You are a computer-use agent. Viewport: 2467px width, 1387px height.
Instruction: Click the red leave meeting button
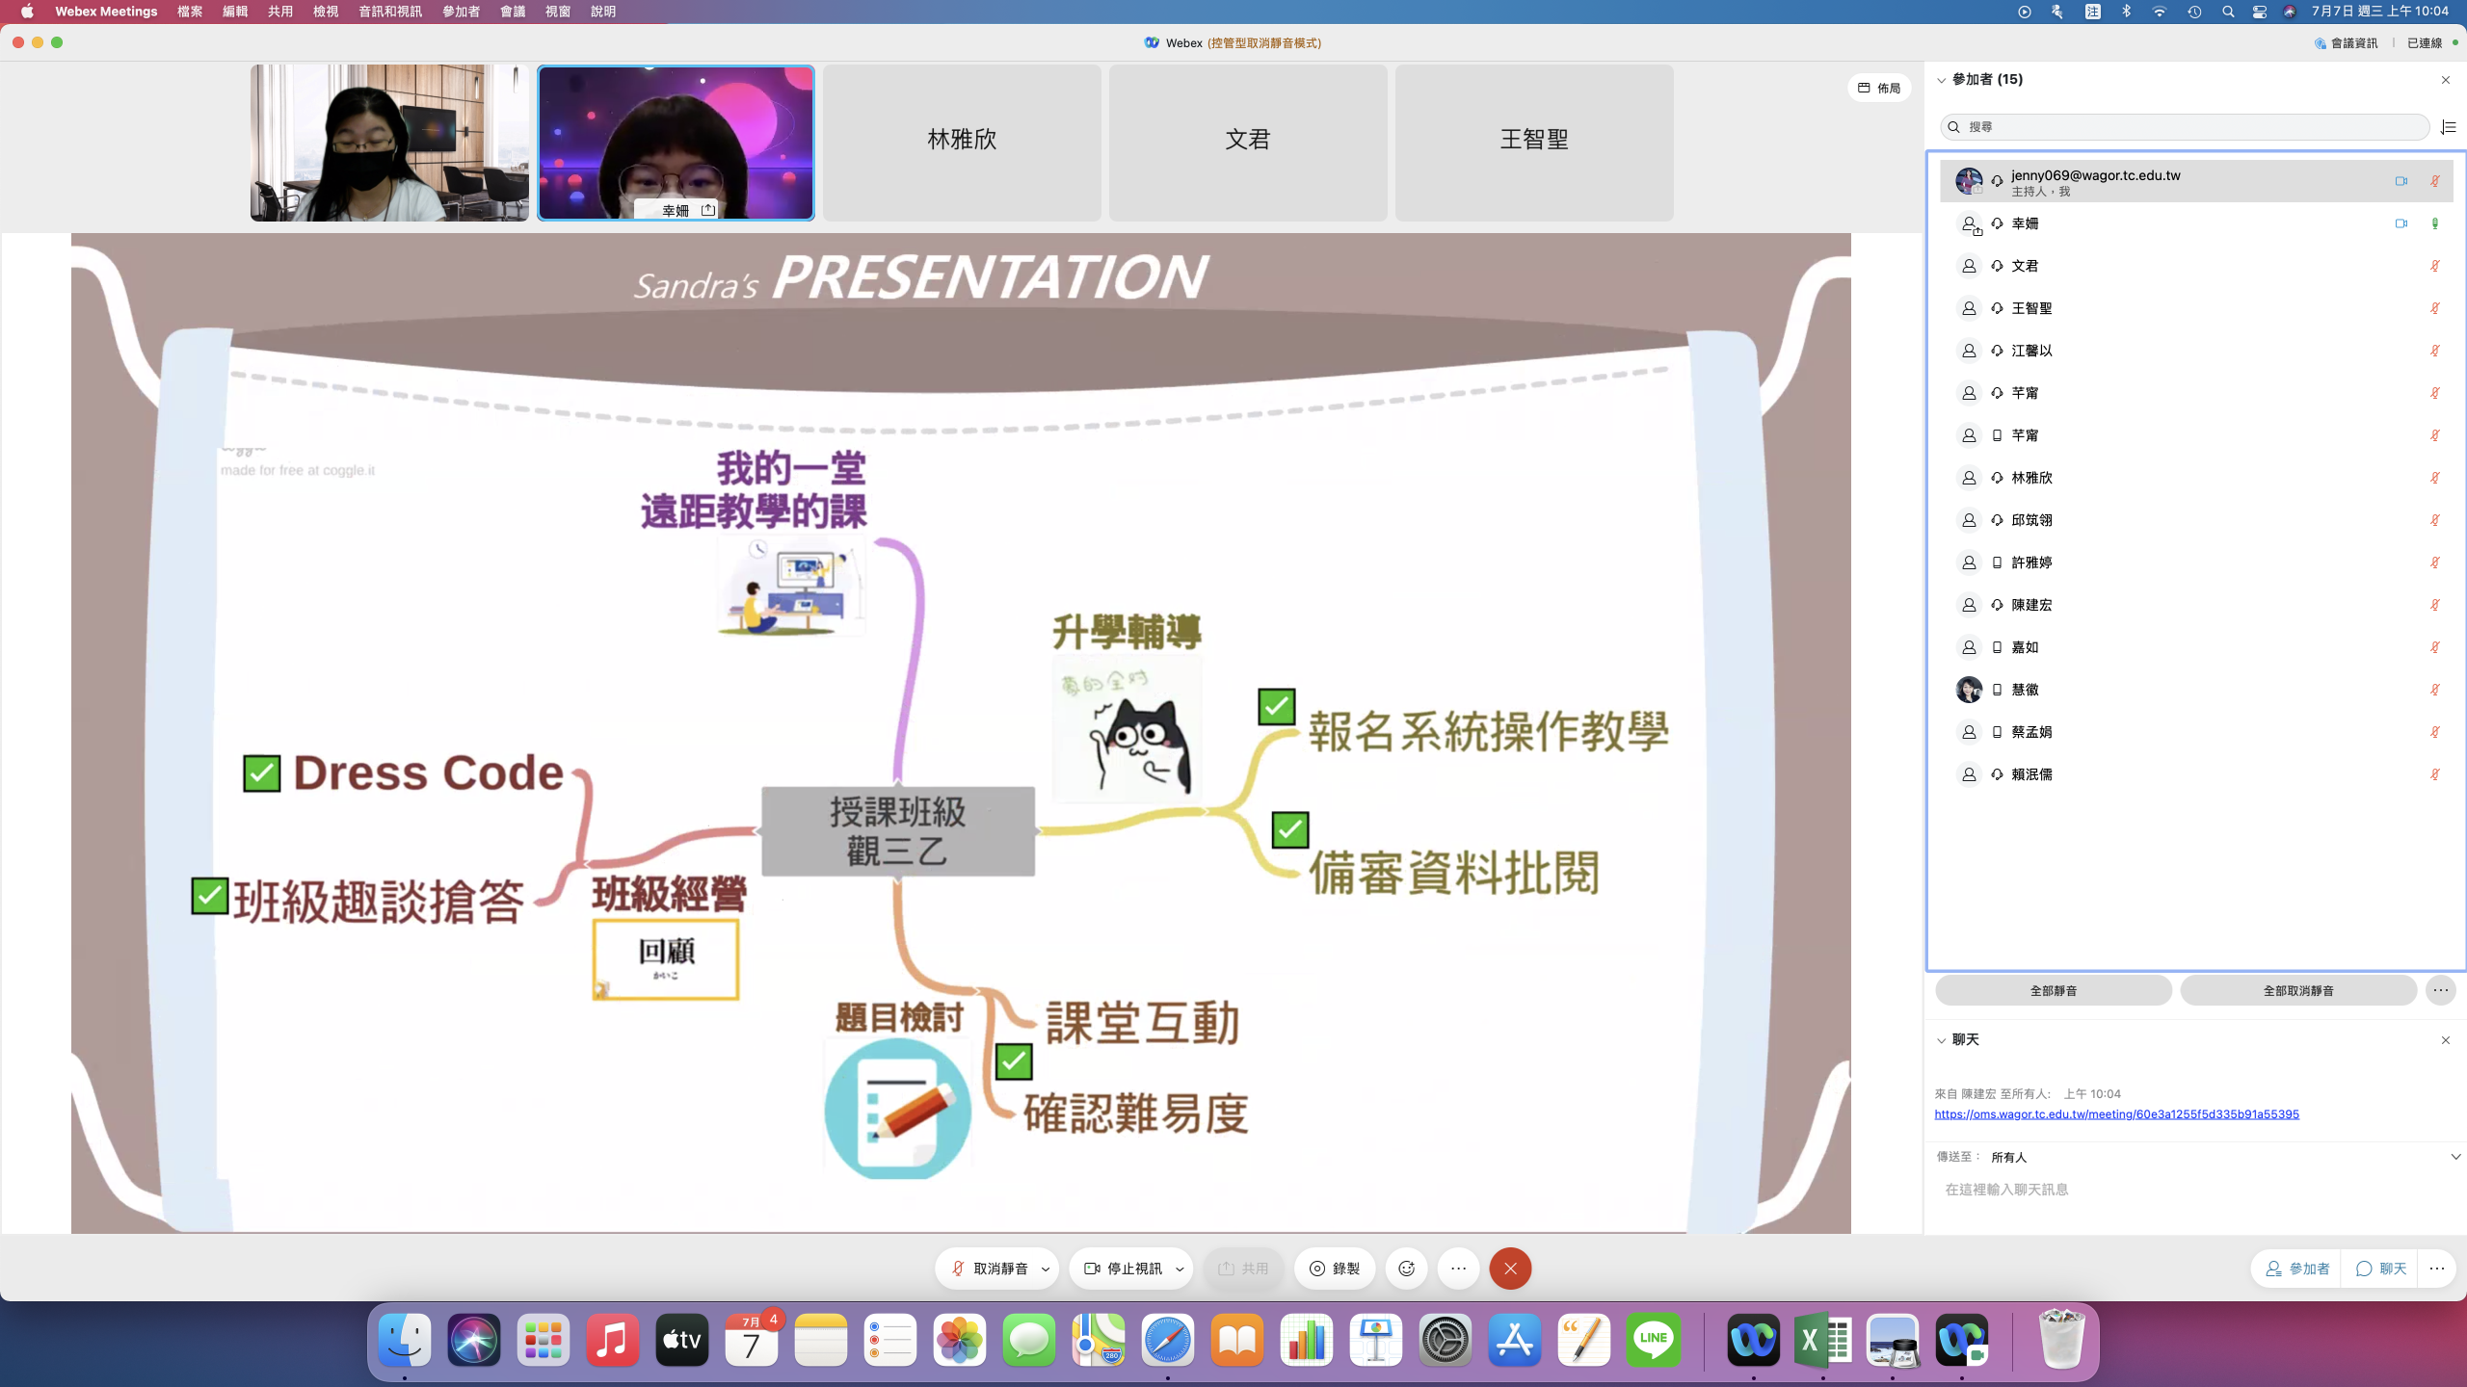(1510, 1269)
